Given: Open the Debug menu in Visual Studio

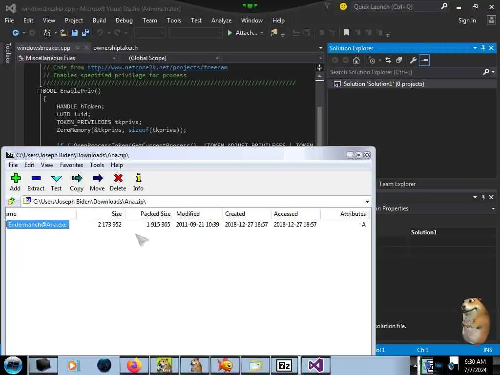Looking at the screenshot, I should 124,21.
